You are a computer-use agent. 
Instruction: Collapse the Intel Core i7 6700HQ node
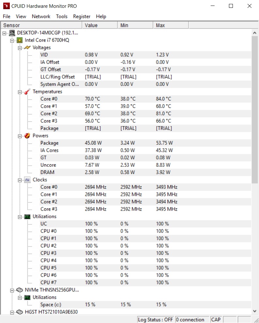12,40
